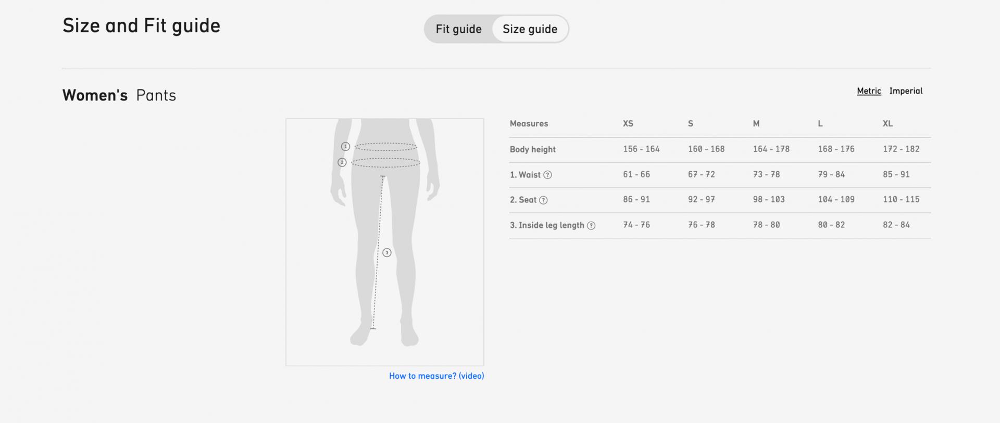Image resolution: width=1000 pixels, height=423 pixels.
Task: Click seat marker 2 on the body diagram
Action: click(x=342, y=162)
